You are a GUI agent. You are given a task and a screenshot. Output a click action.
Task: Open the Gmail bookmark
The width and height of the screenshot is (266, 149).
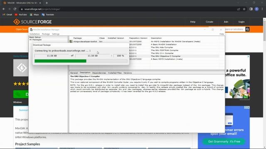[7, 15]
